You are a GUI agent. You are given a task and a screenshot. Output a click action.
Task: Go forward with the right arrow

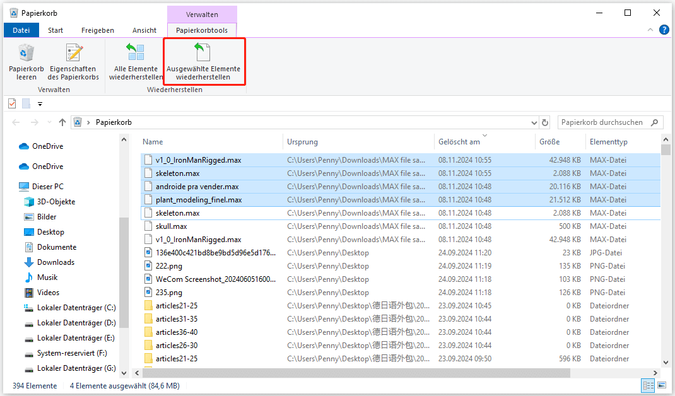[35, 123]
